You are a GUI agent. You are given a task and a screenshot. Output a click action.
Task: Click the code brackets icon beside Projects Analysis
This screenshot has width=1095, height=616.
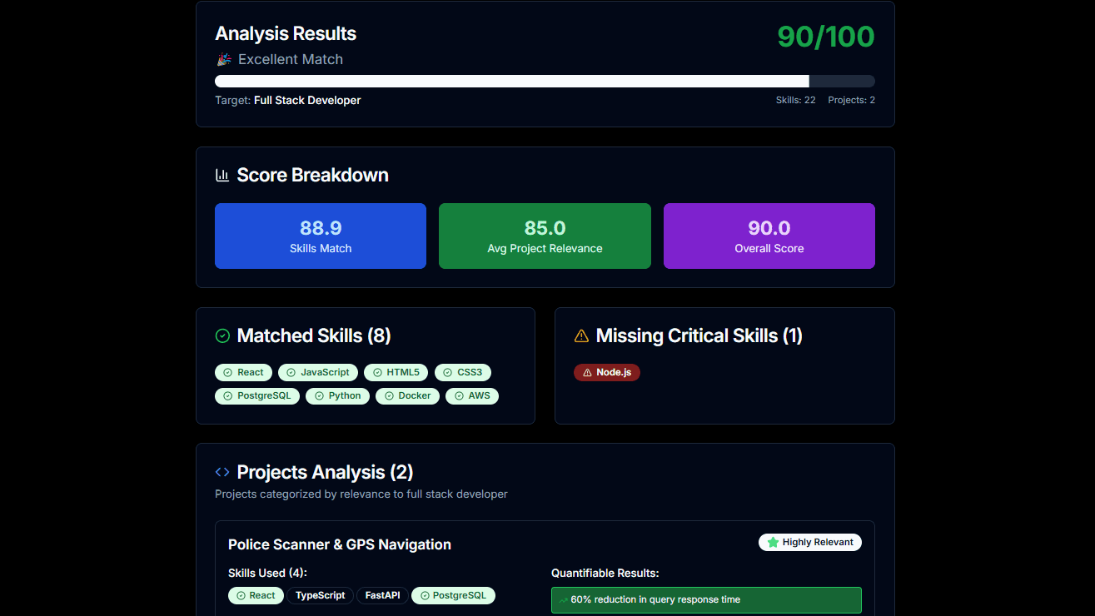[222, 472]
